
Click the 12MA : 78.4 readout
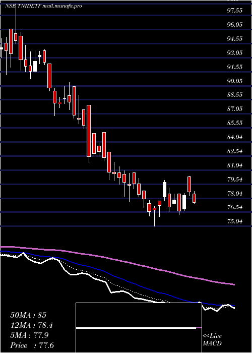(x=32, y=326)
